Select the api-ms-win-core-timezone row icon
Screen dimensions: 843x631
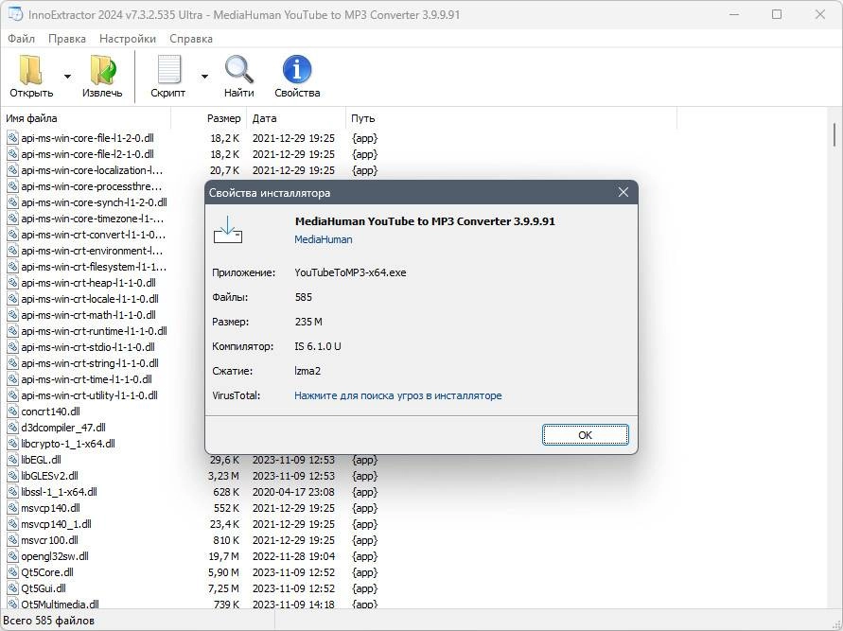tap(13, 219)
